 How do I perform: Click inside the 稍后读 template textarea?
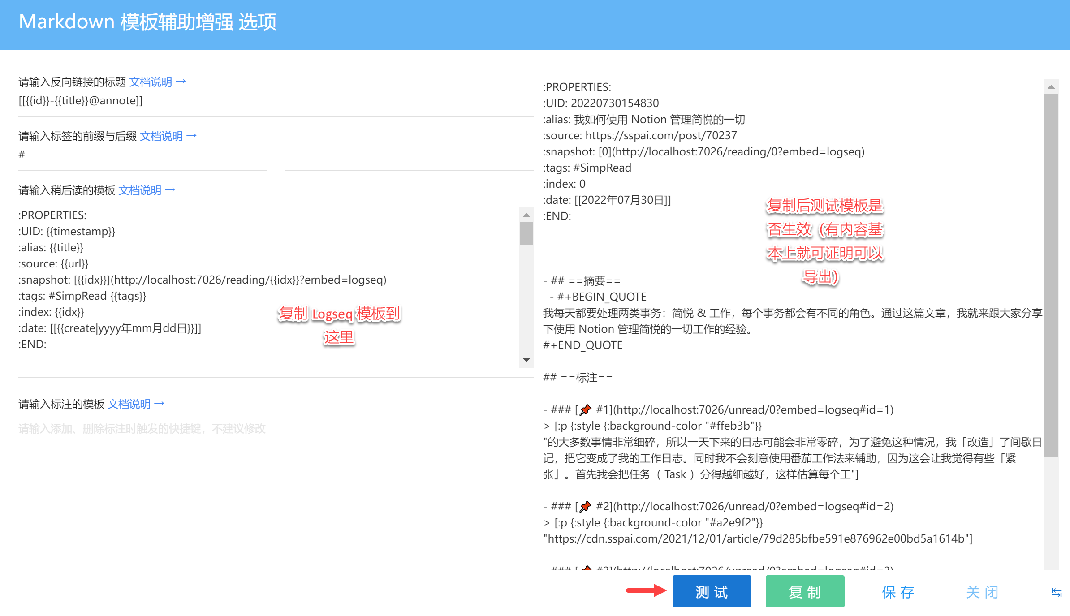[268, 288]
